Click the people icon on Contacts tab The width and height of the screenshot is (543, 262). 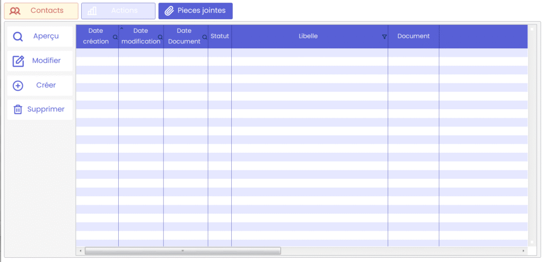pyautogui.click(x=15, y=11)
